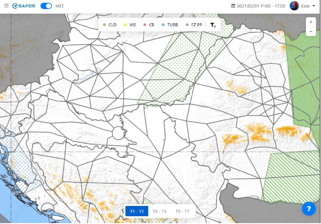Clear filters with the funnel icon
The image size is (321, 224).
tap(213, 25)
